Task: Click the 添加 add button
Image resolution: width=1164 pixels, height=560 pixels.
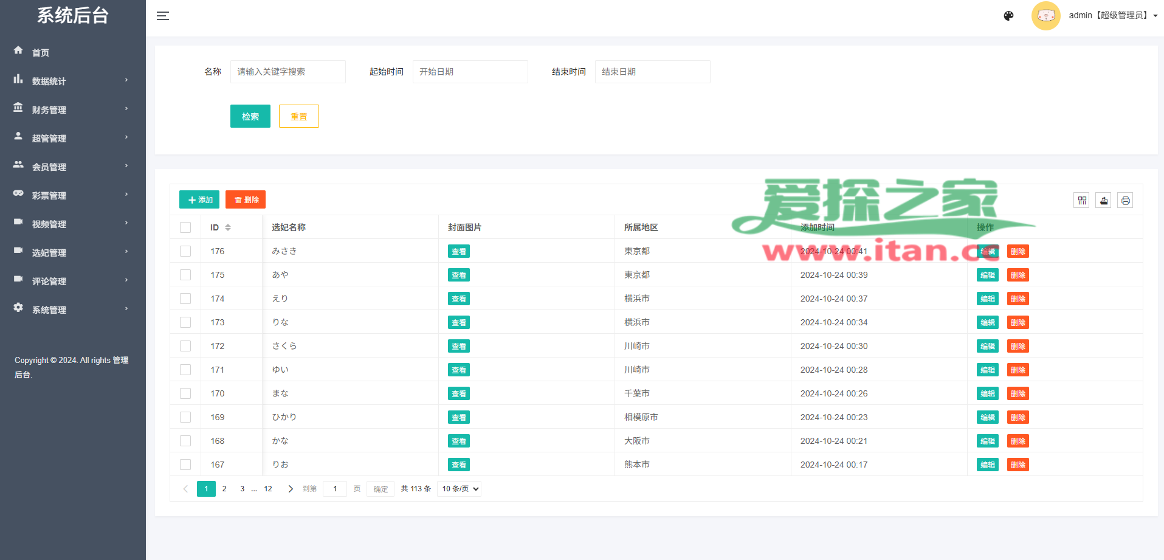Action: [x=199, y=199]
